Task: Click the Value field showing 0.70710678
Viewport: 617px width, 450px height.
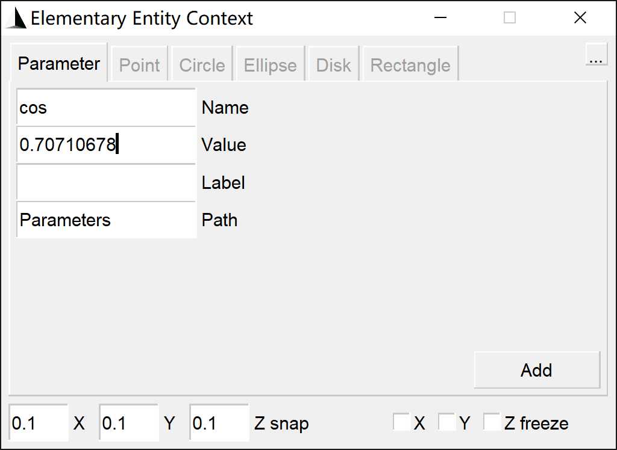Action: [106, 145]
